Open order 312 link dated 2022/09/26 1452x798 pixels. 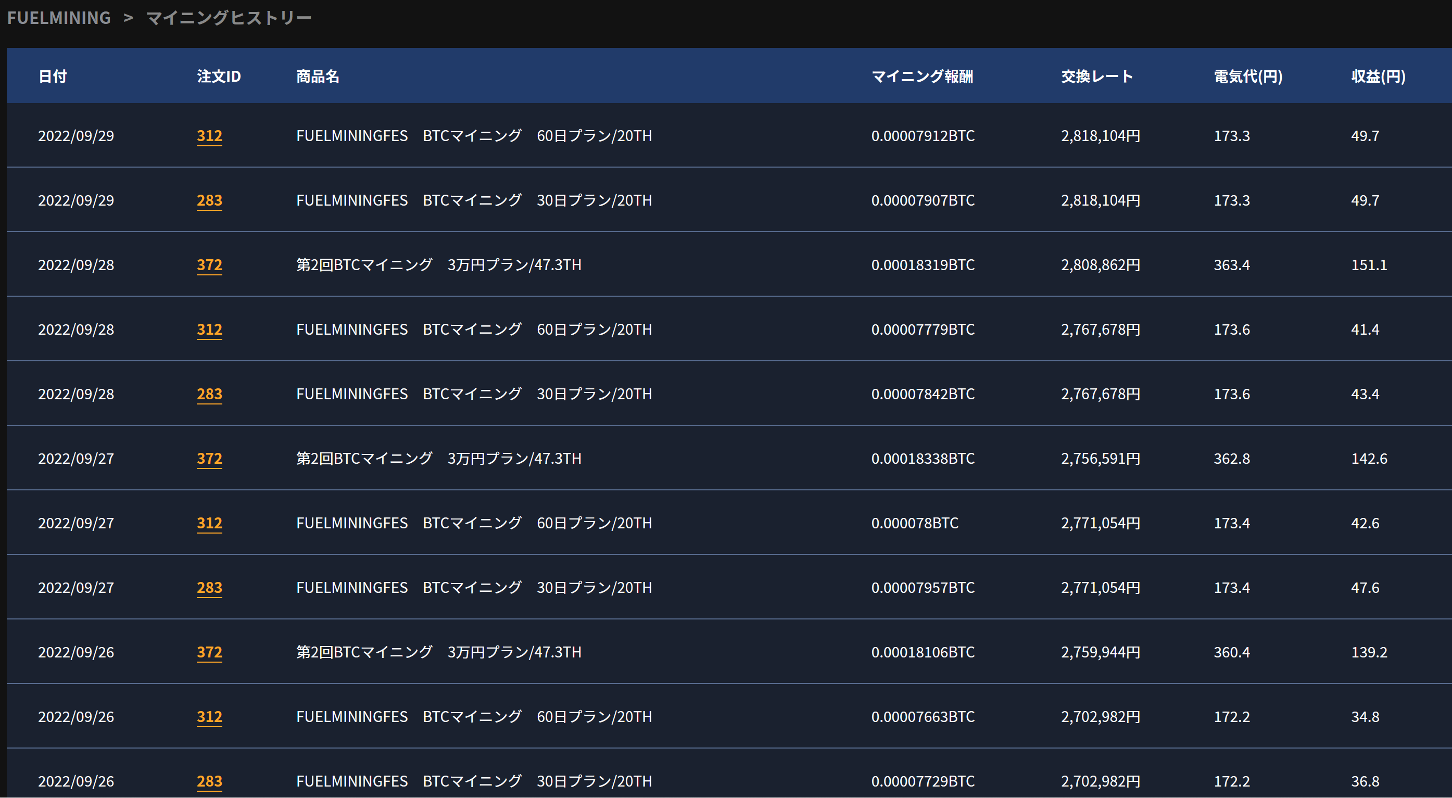[209, 716]
